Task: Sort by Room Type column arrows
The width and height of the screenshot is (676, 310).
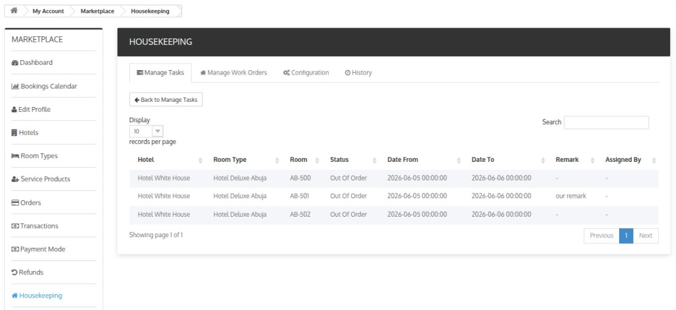Action: click(277, 160)
